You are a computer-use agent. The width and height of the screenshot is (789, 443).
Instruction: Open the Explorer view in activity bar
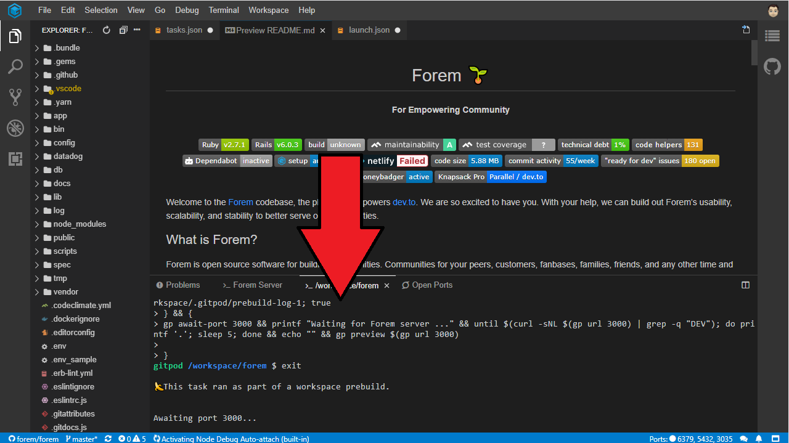(15, 36)
